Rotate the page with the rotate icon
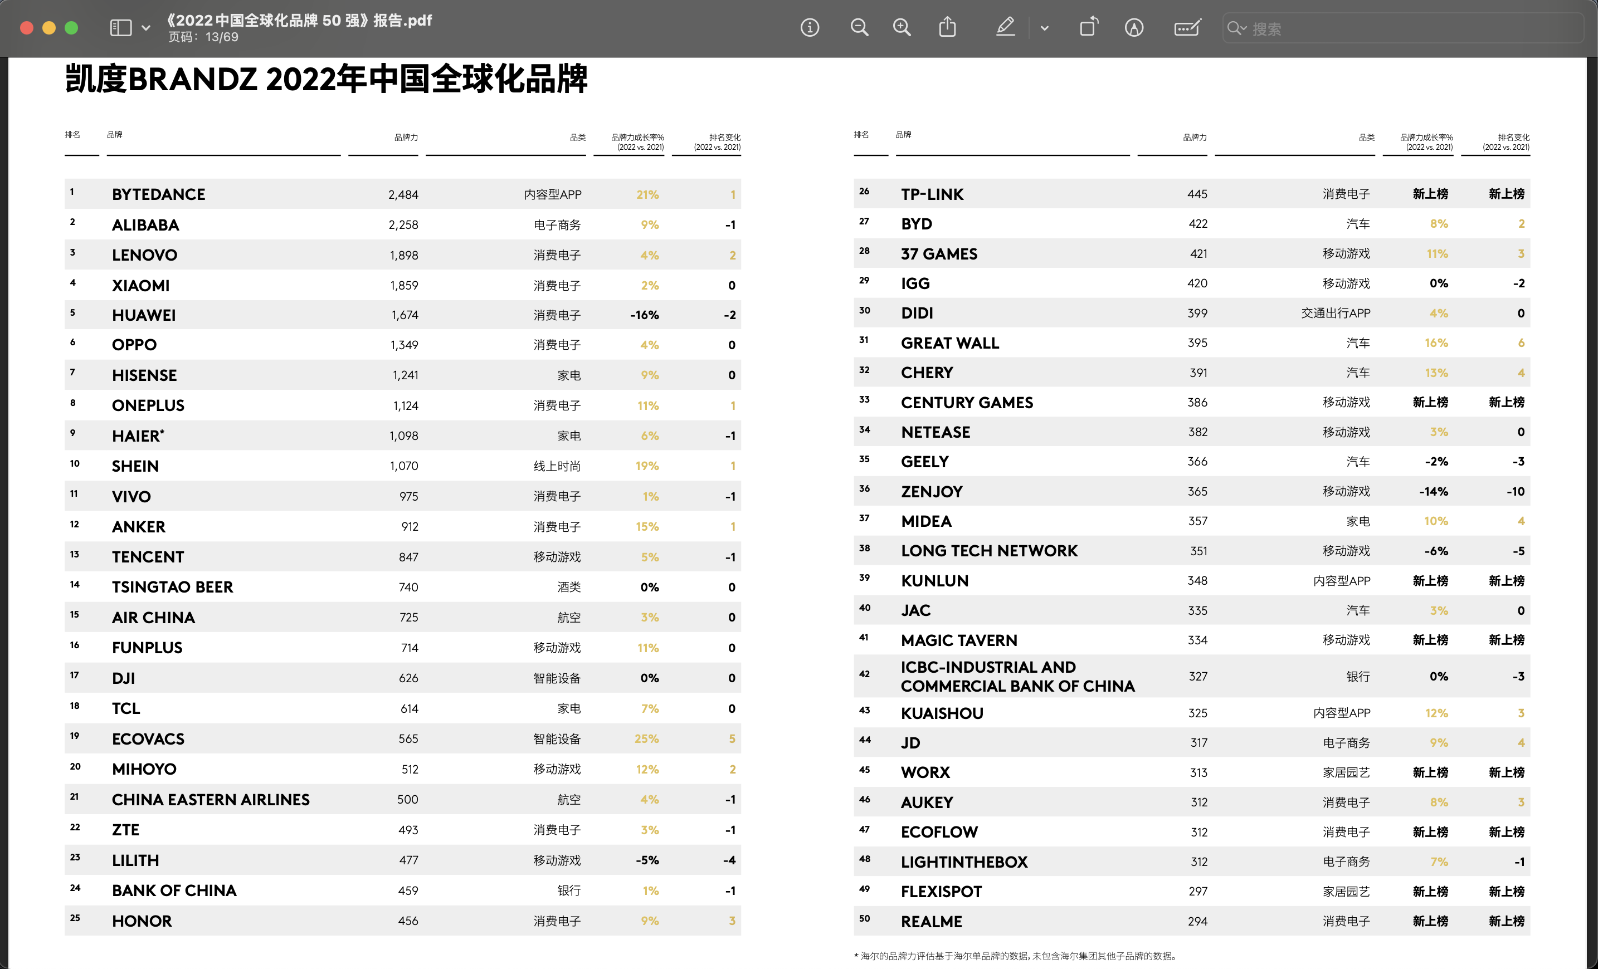 (x=1088, y=27)
